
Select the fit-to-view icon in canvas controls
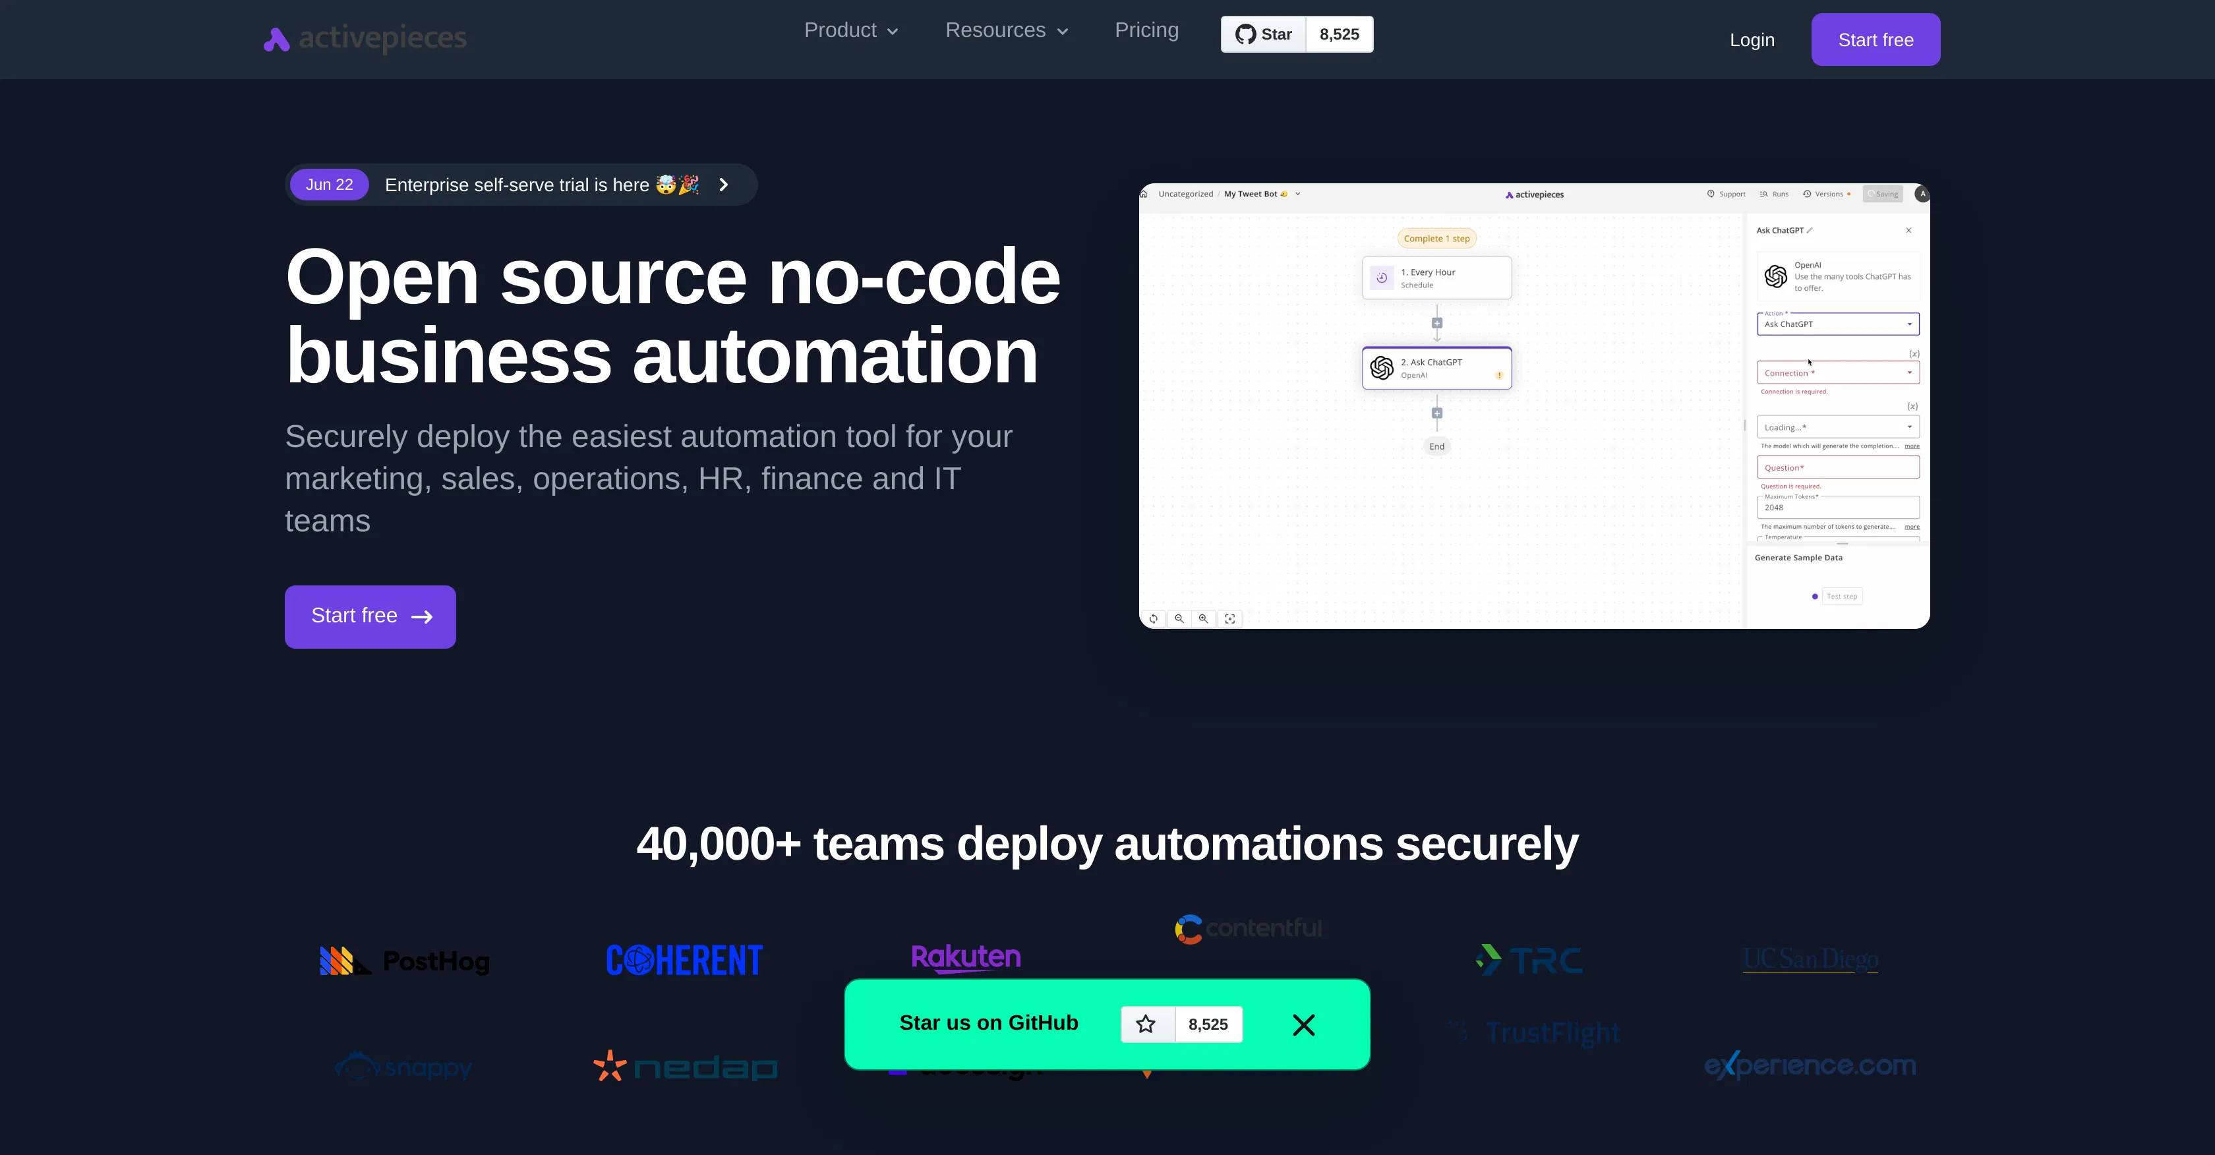pos(1231,618)
